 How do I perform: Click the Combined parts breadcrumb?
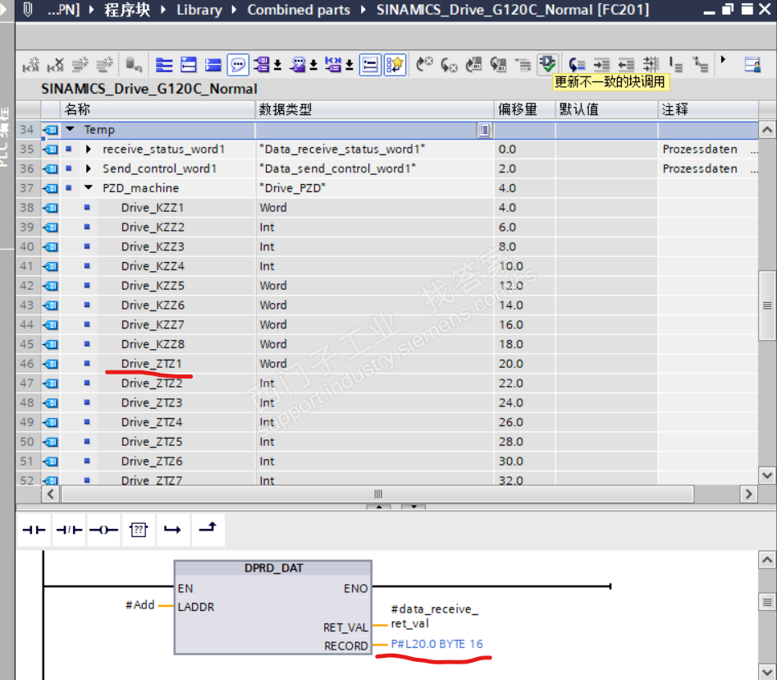click(x=299, y=9)
